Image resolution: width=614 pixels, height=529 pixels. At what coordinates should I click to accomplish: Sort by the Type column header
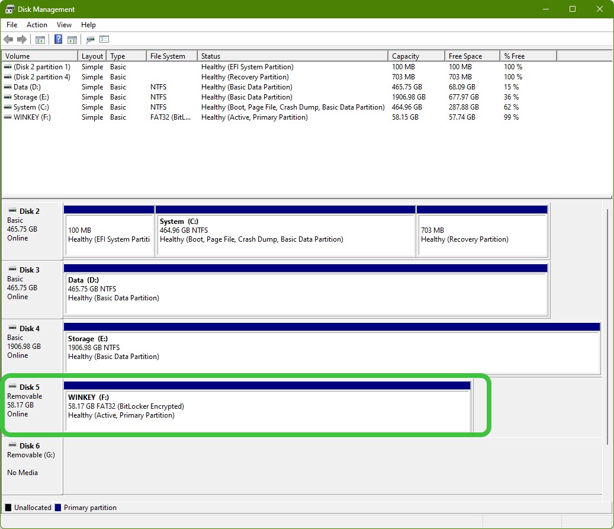[x=126, y=56]
